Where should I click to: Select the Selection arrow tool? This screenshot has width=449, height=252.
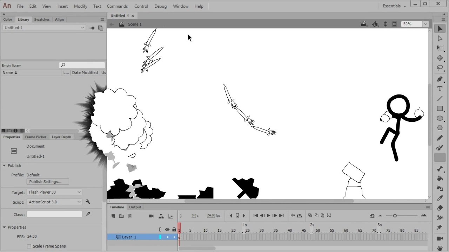(440, 29)
